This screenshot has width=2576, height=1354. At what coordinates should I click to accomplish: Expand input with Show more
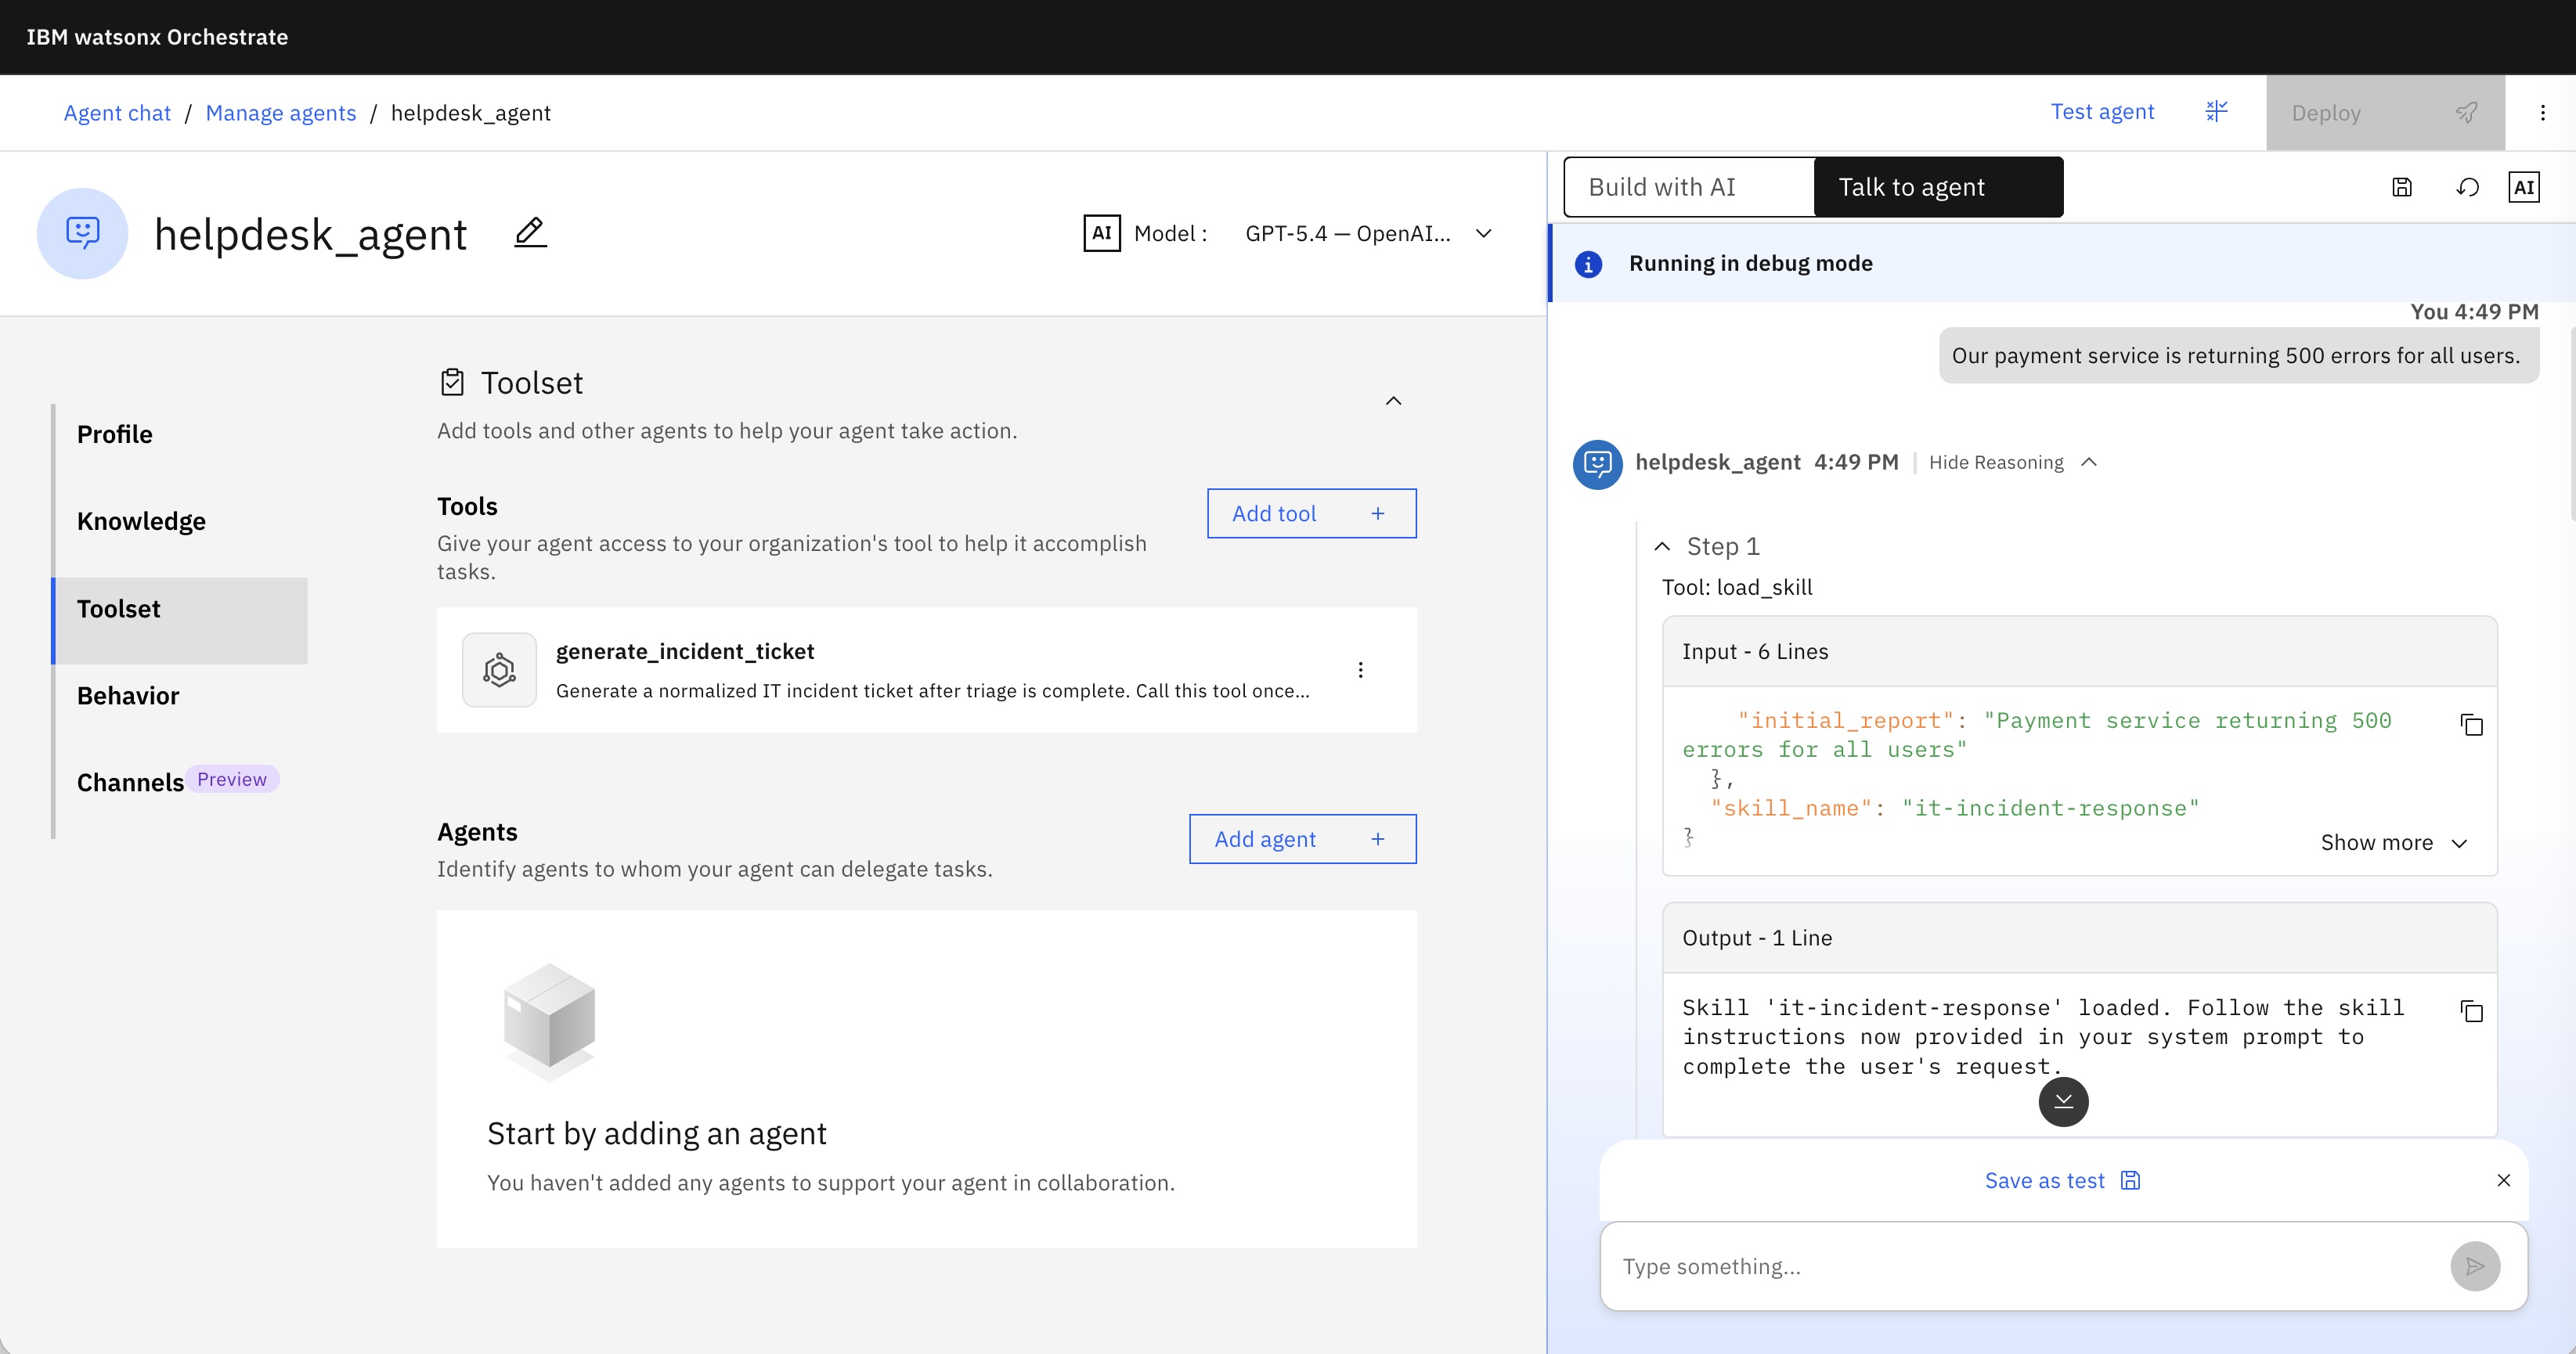pyautogui.click(x=2394, y=842)
